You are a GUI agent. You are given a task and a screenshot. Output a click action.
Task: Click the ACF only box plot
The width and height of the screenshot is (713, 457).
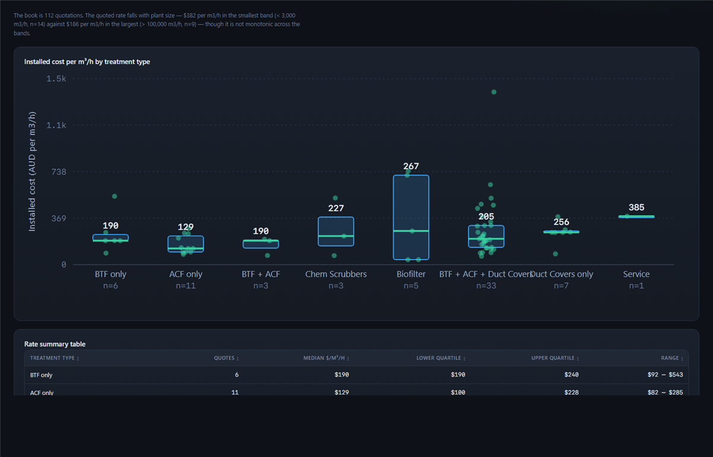click(186, 244)
